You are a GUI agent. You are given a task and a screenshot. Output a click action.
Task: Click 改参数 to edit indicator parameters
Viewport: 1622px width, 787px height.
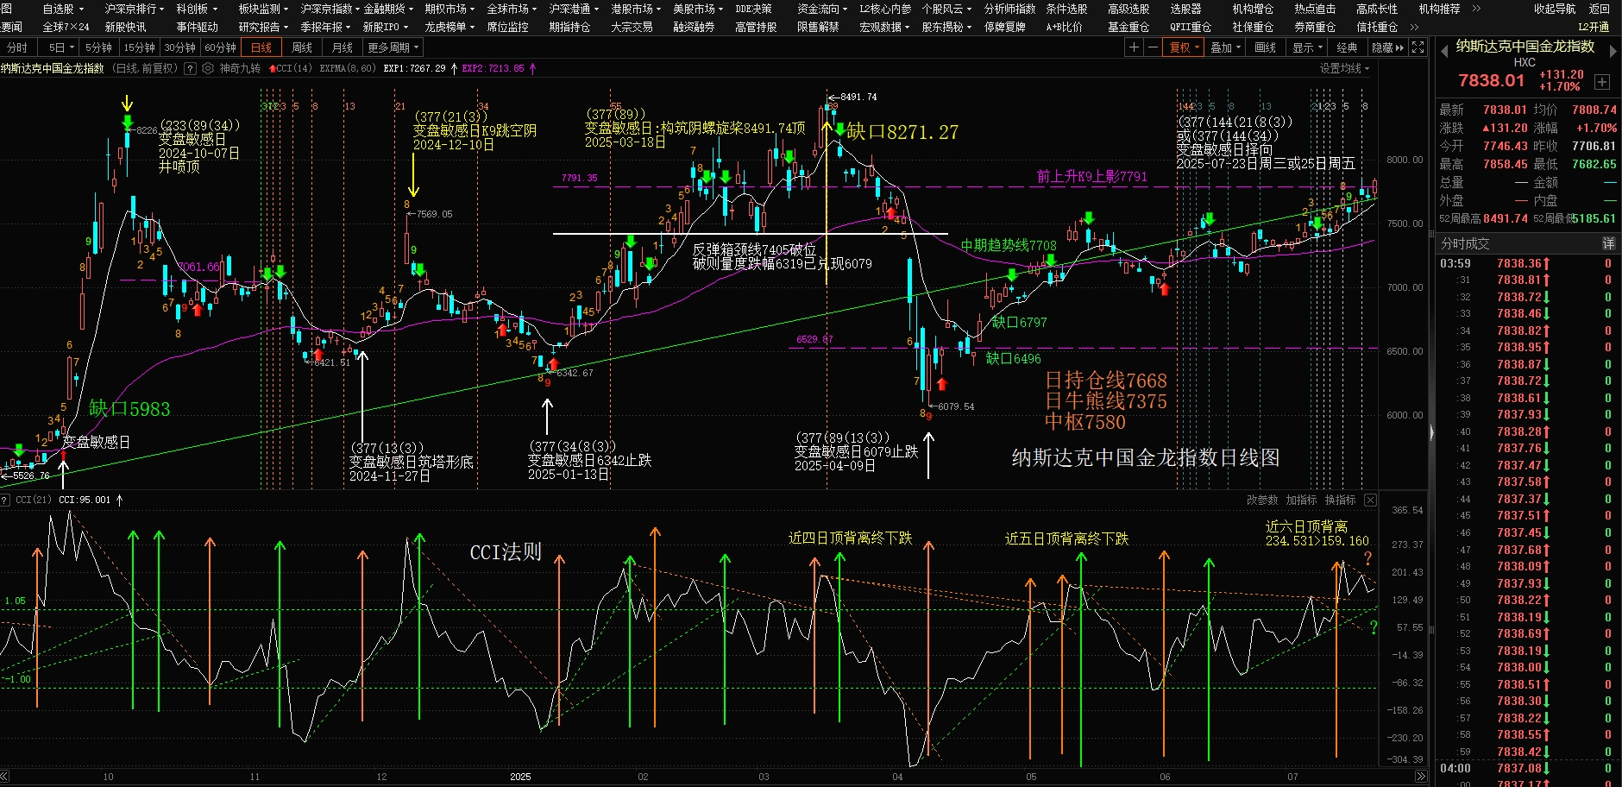tap(1262, 500)
